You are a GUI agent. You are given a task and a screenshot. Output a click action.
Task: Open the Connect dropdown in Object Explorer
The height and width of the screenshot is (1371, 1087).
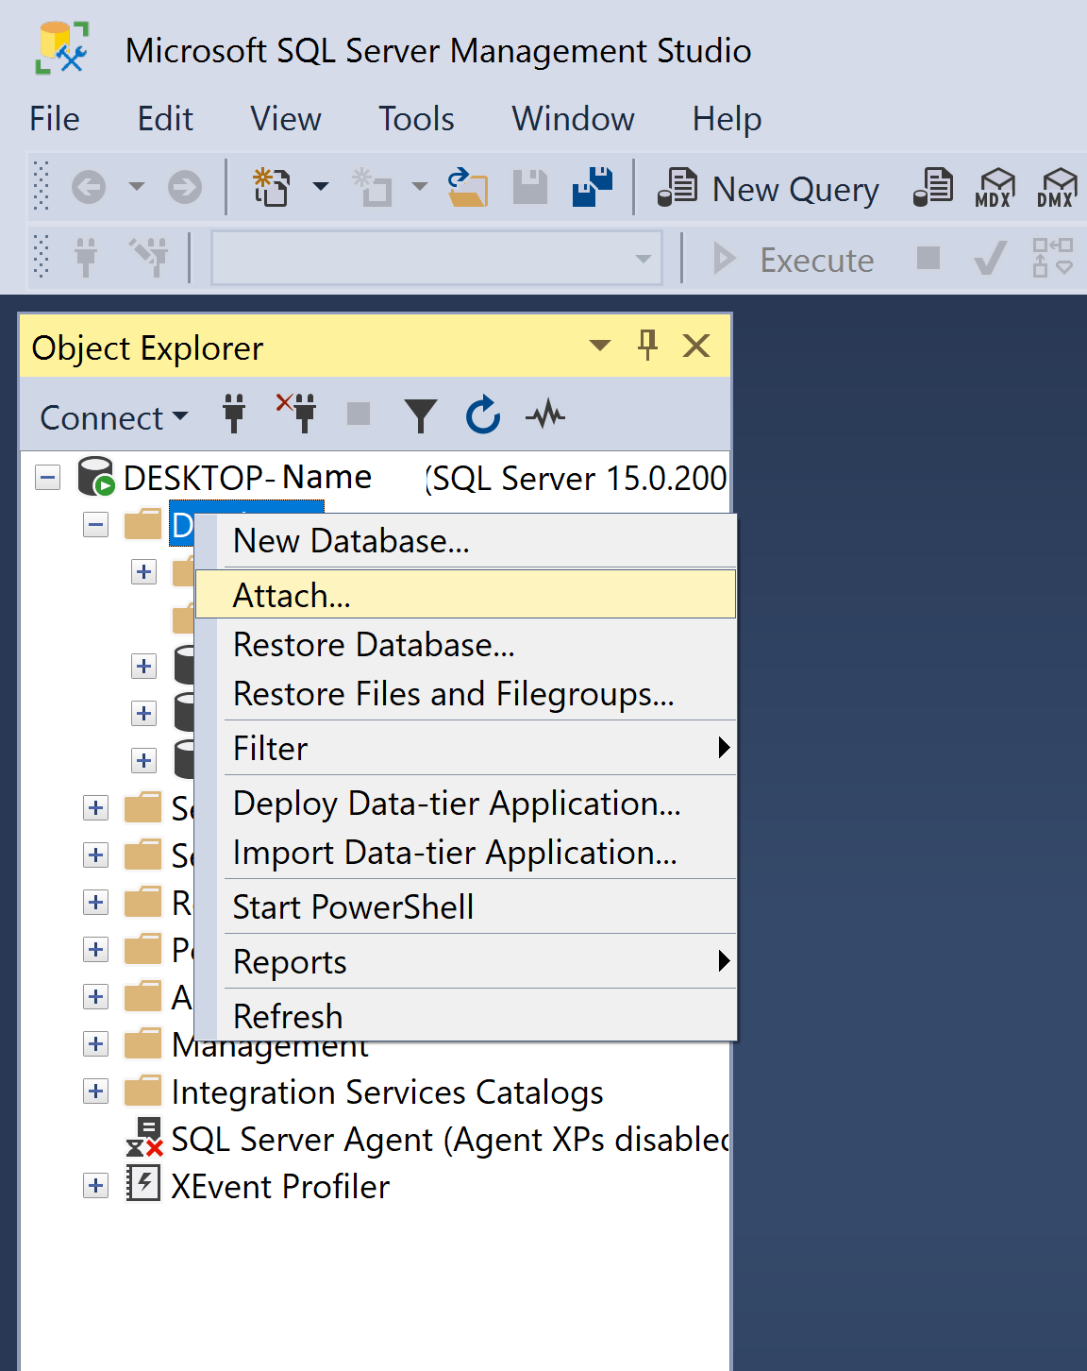(114, 417)
